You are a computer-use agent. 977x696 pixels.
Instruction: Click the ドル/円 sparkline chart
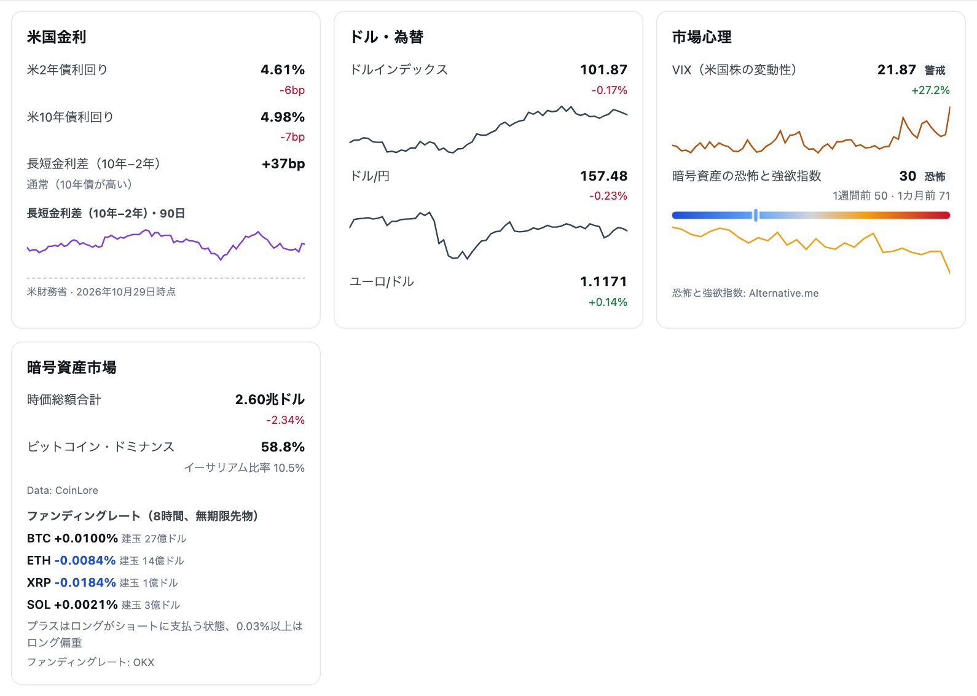pyautogui.click(x=488, y=235)
